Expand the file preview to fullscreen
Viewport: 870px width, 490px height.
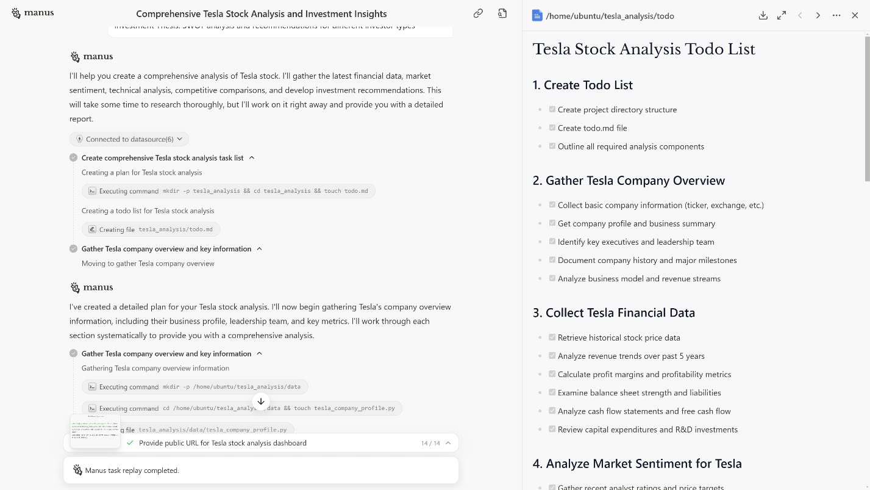coord(782,16)
